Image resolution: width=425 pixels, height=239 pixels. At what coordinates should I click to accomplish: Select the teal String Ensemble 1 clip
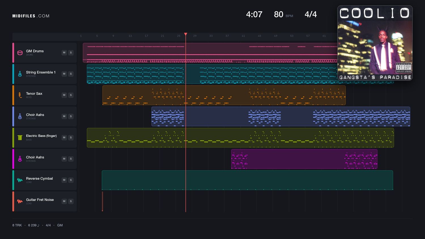pos(240,74)
